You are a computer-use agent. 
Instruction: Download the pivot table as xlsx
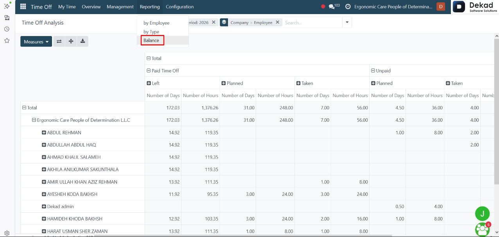(x=83, y=42)
